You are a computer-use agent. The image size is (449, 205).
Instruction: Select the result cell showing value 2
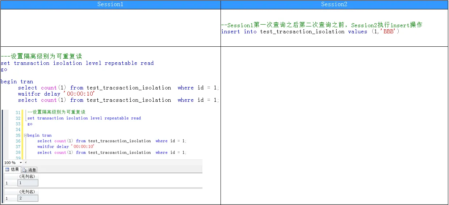(x=28, y=198)
